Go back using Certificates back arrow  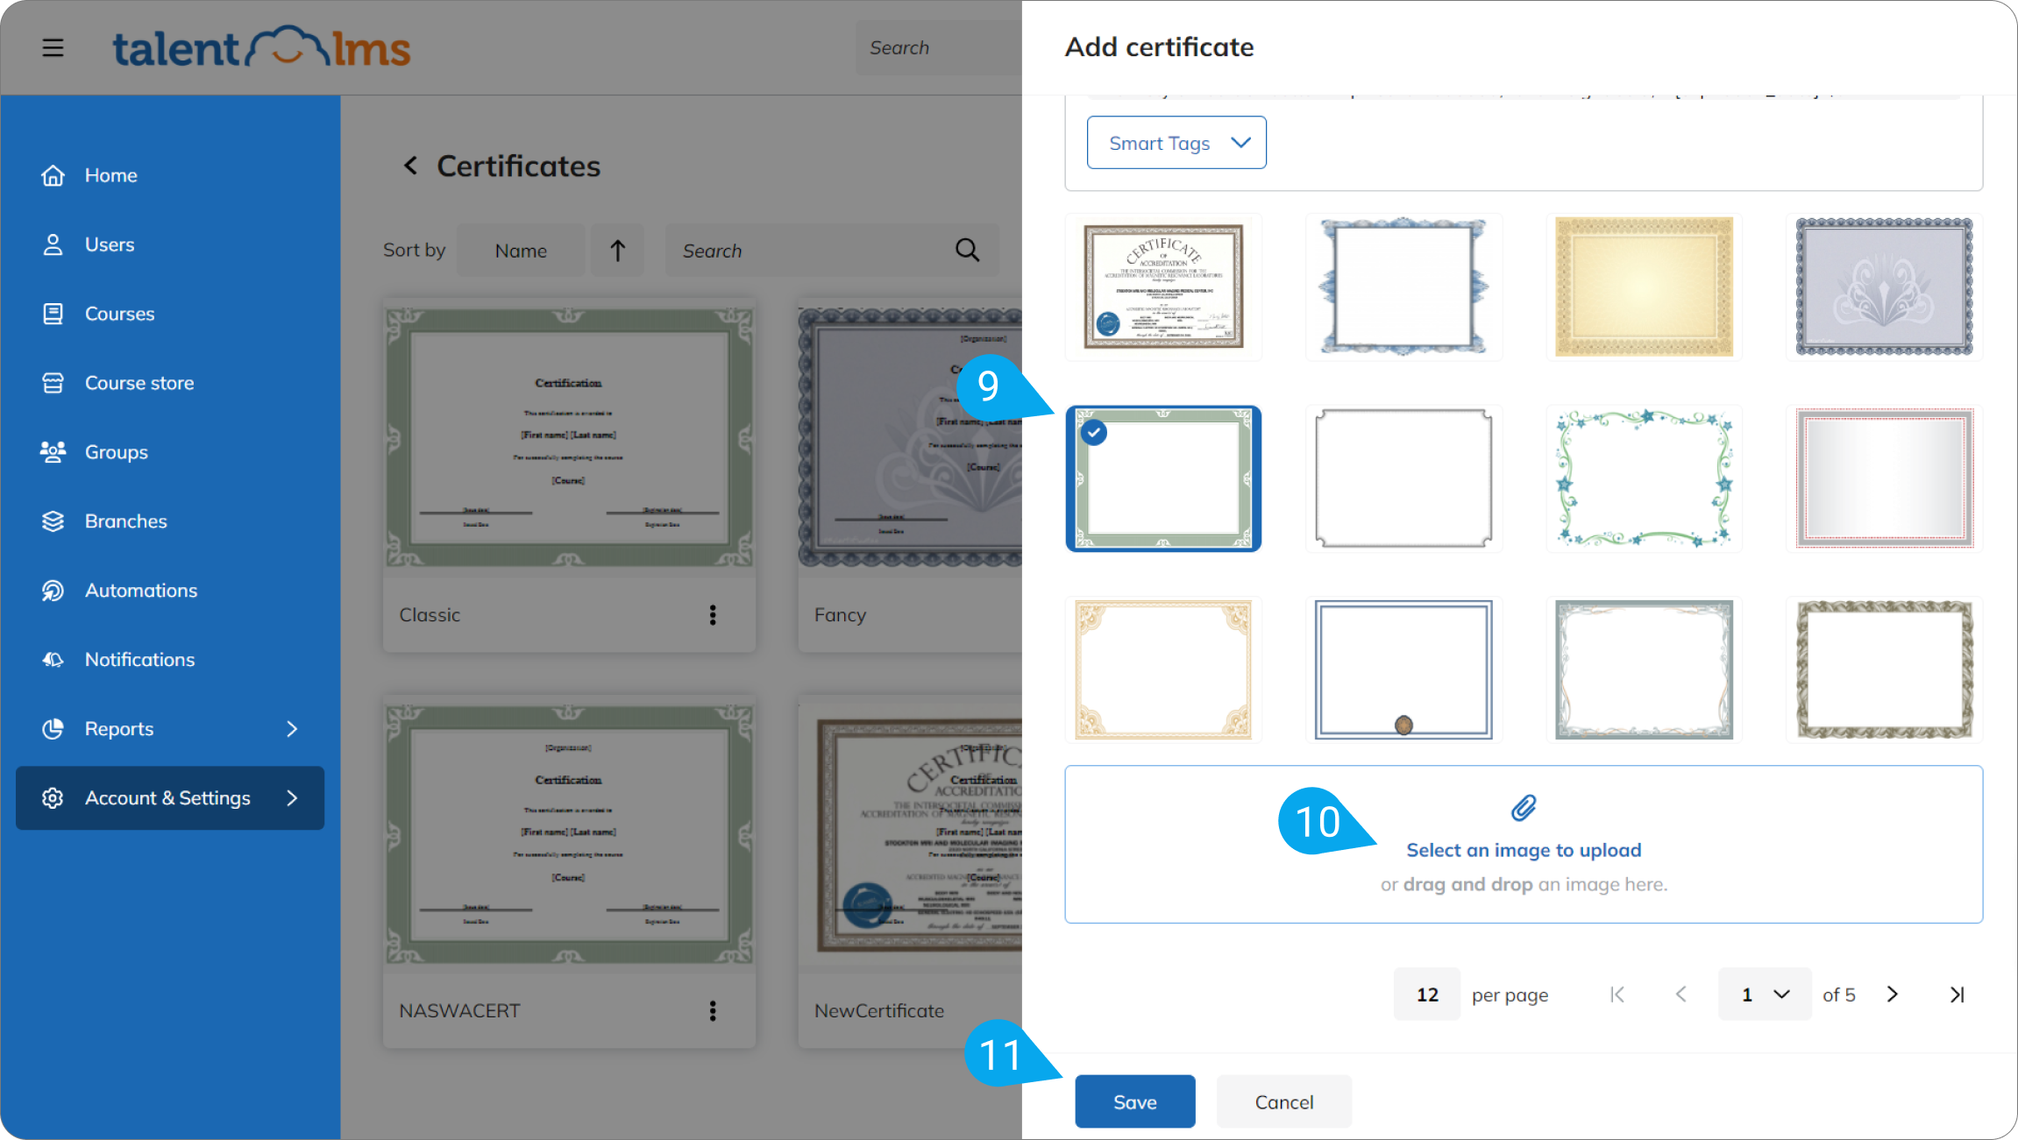(410, 166)
